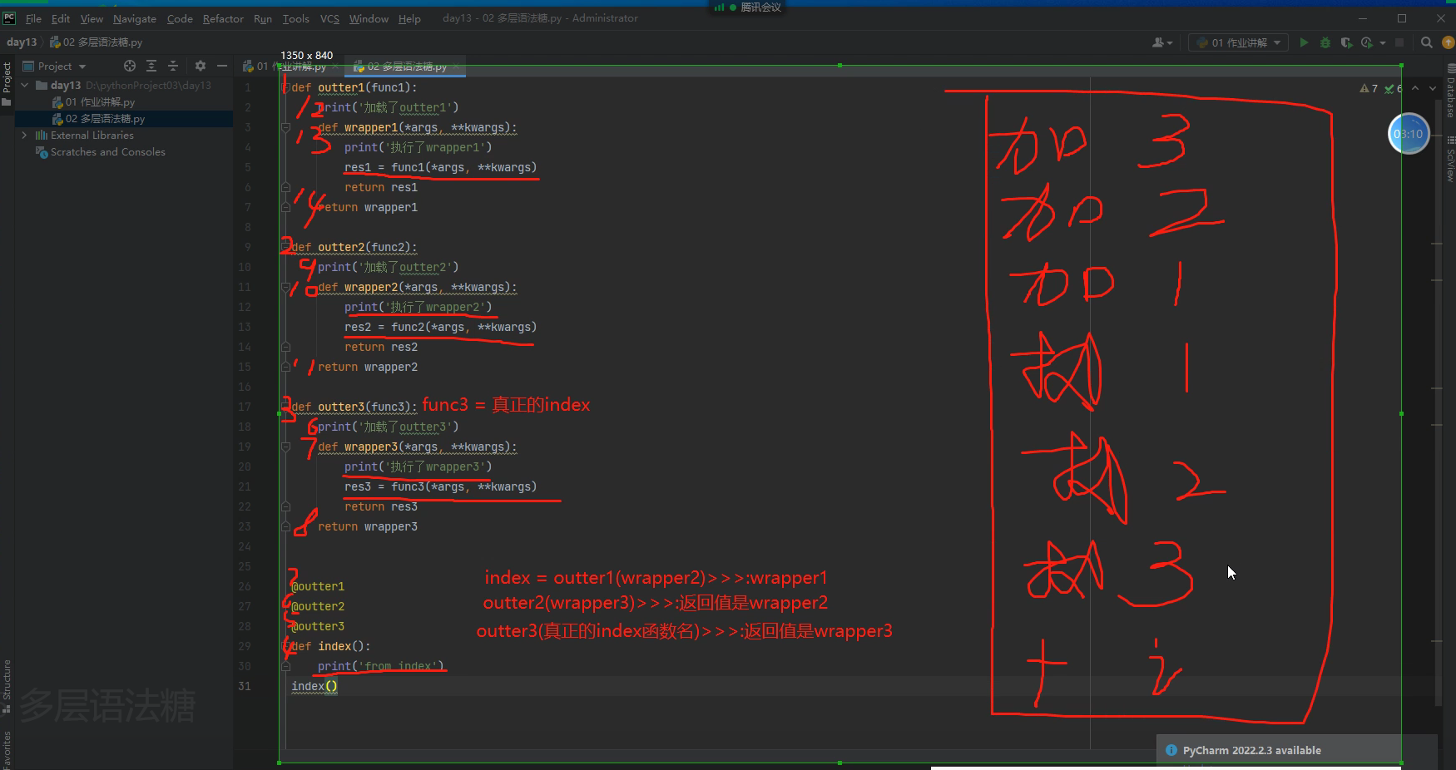1456x770 pixels.
Task: Open the Tools menu
Action: [x=295, y=18]
